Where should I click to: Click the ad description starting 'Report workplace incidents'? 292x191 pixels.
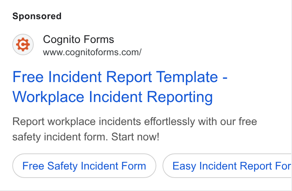coord(135,129)
